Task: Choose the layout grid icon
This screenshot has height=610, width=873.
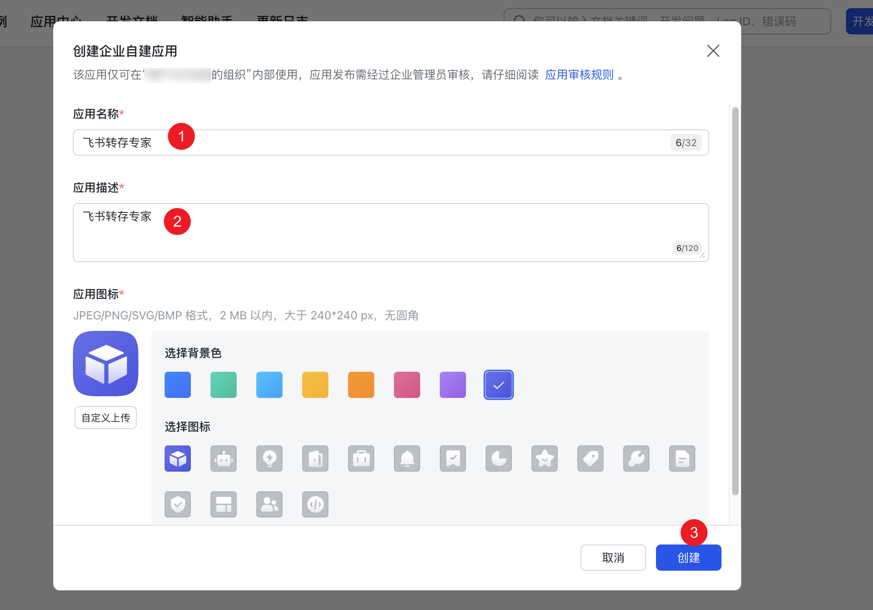Action: 224,504
